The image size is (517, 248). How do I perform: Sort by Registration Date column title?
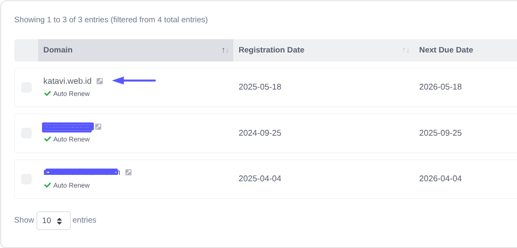pyautogui.click(x=271, y=50)
